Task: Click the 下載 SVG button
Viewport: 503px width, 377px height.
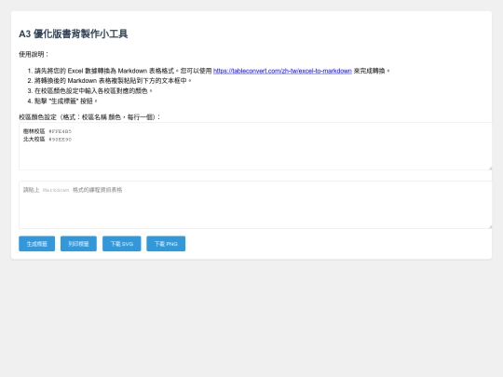Action: 122,244
